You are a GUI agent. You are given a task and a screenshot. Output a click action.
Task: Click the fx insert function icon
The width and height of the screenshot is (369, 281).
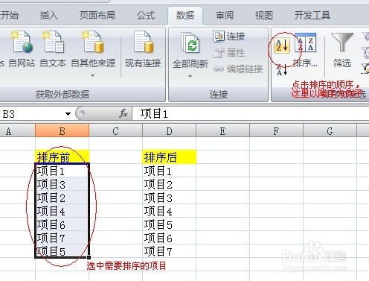pos(123,114)
